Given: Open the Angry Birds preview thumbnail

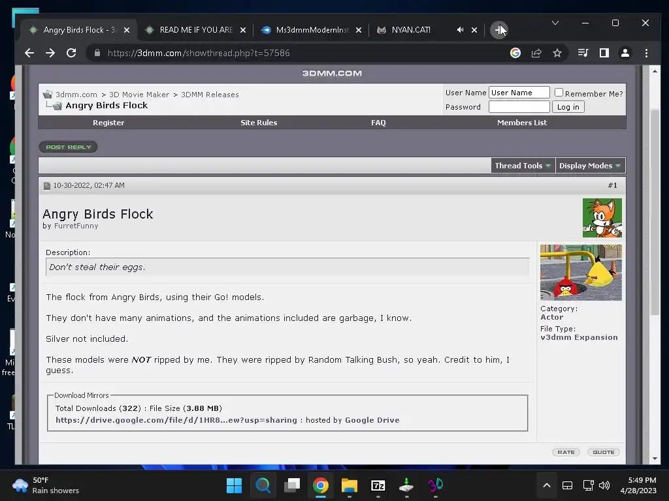Looking at the screenshot, I should [x=581, y=272].
